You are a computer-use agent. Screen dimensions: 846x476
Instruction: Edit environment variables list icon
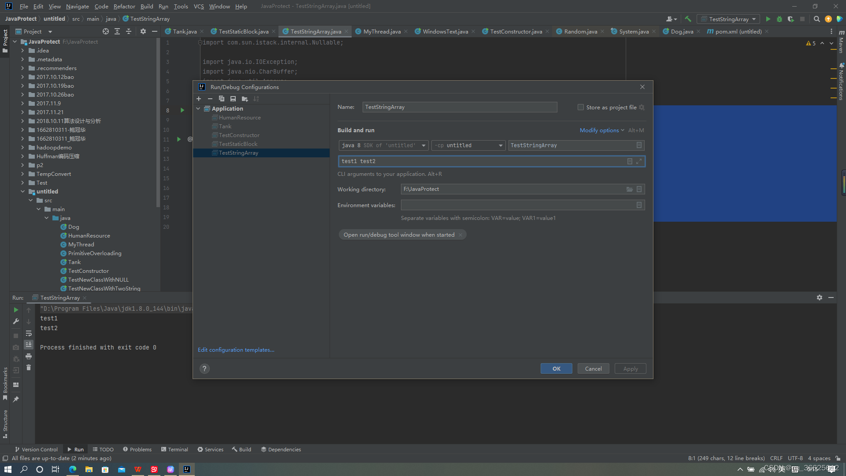click(x=639, y=205)
